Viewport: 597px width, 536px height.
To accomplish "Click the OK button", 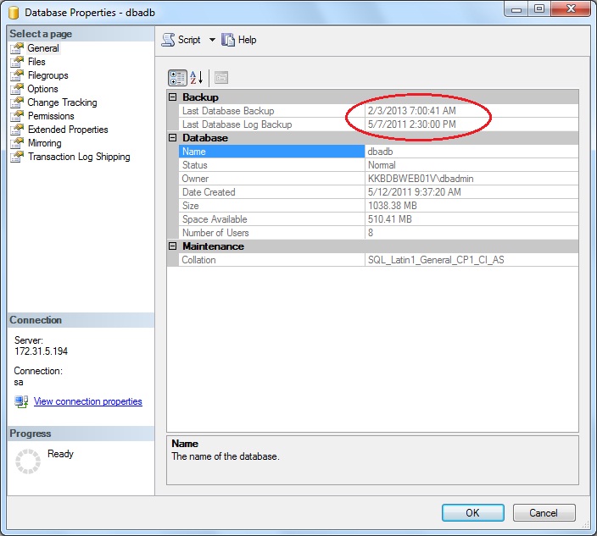I will click(x=473, y=513).
